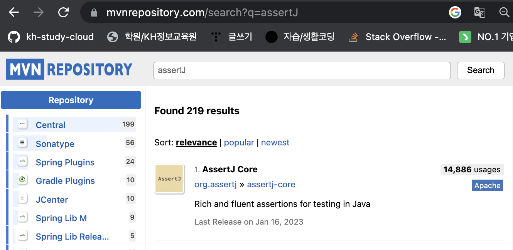The image size is (513, 250).
Task: Open the assertj-core artifact link
Action: [x=271, y=184]
